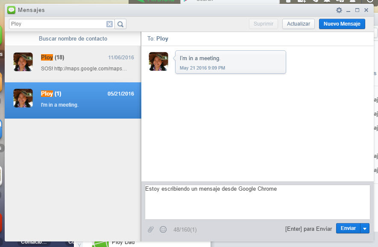Viewport: 378px width, 247px height.
Task: Open the emoji picker icon
Action: coord(163,230)
